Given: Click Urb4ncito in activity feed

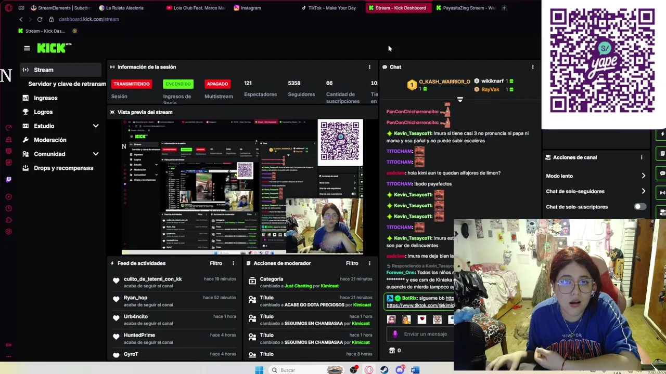Looking at the screenshot, I should (136, 316).
